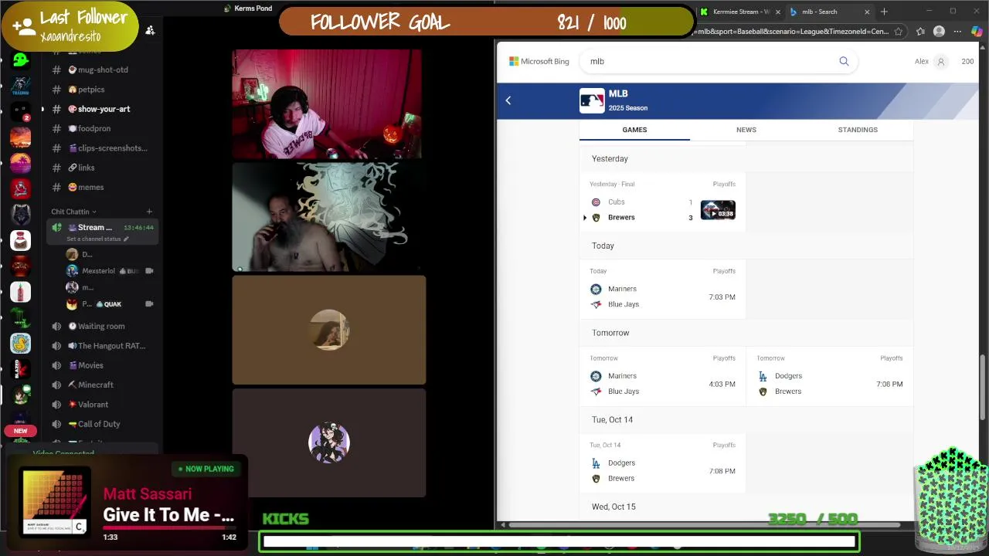Open the server icon with the 2 badge
The height and width of the screenshot is (556, 989).
click(21, 112)
